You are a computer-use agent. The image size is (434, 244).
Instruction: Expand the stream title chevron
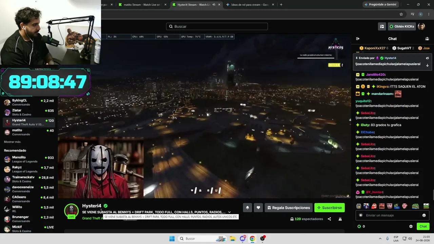pyautogui.click(x=229, y=212)
